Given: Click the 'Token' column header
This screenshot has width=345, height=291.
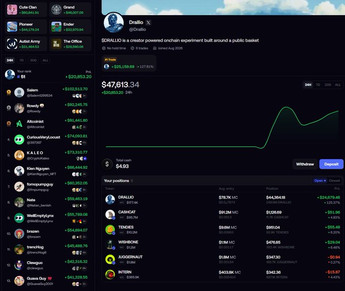Looking at the screenshot, I should click(110, 189).
